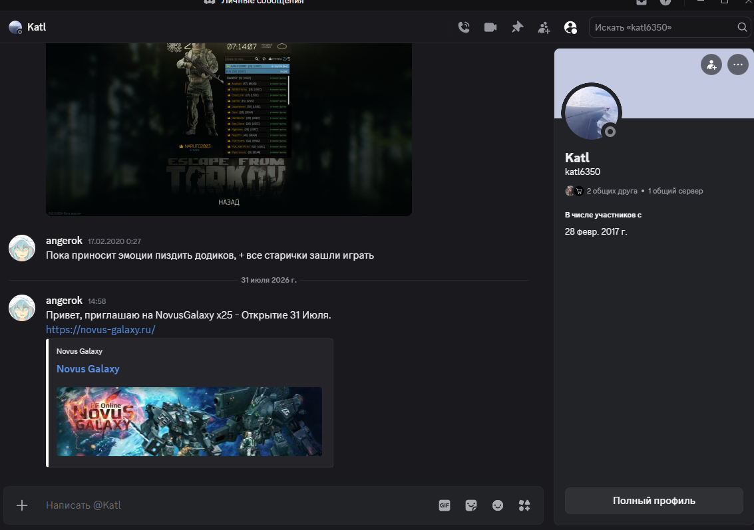
Task: Click Katl name in the chat header
Action: point(37,27)
